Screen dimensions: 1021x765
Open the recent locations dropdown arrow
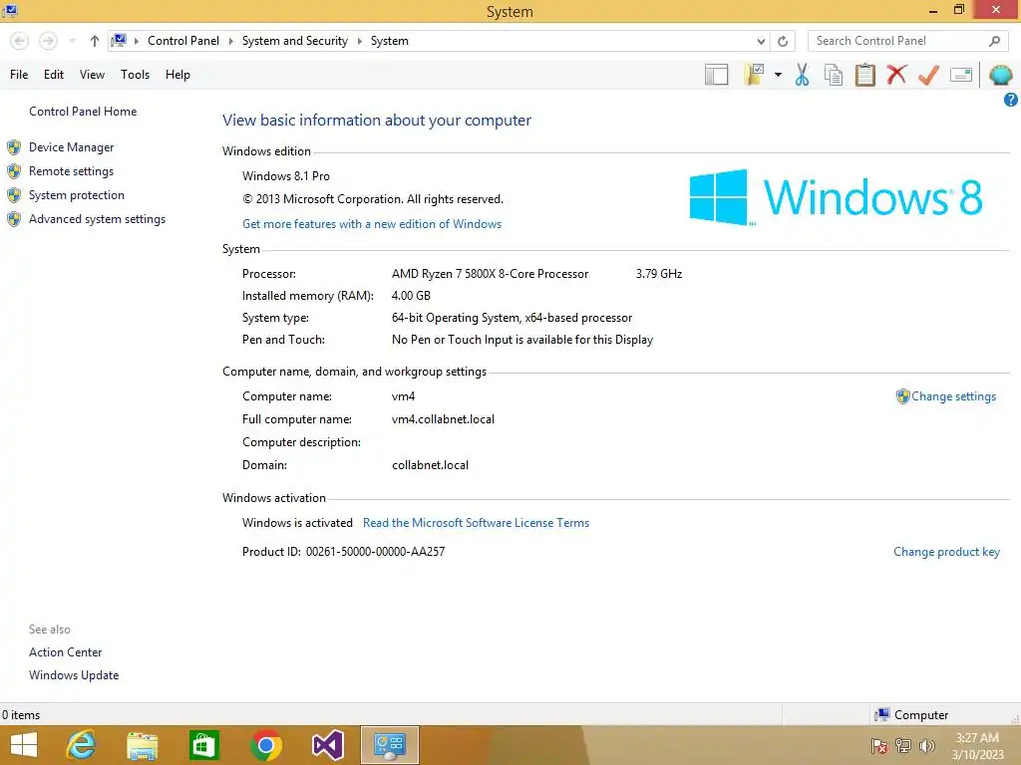(x=72, y=41)
